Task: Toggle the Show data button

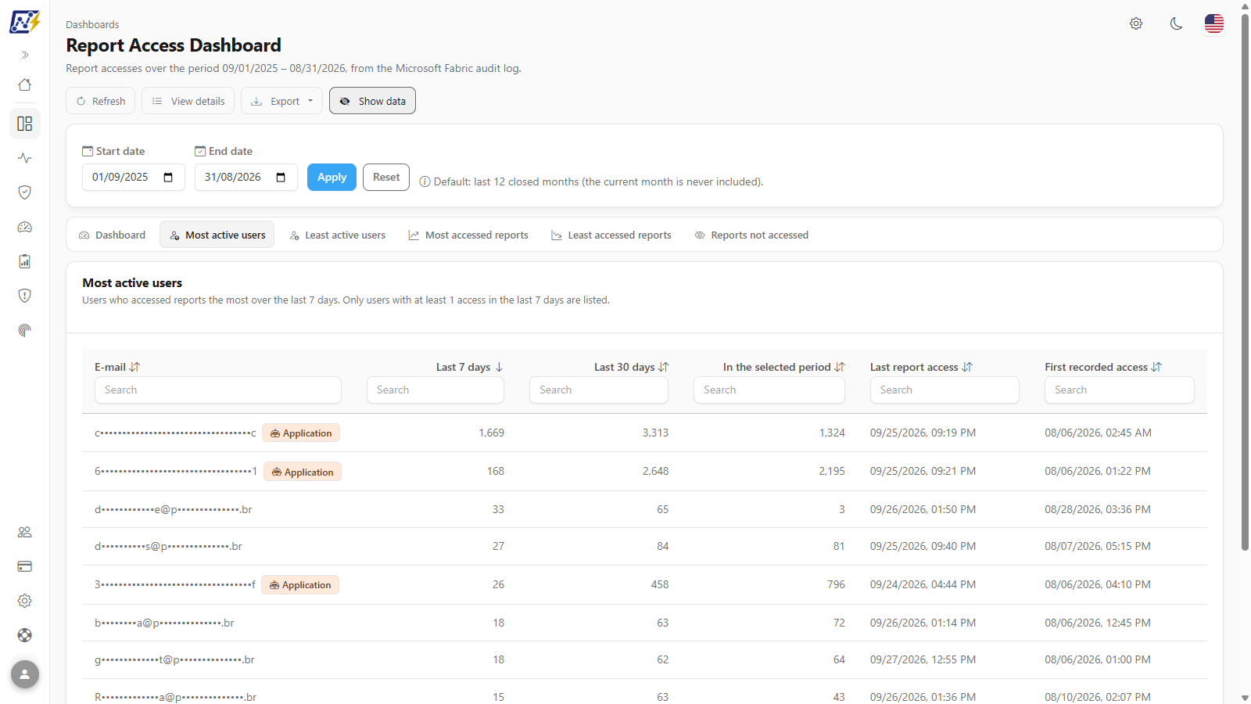Action: point(372,101)
